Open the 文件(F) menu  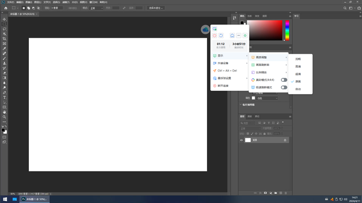(x=10, y=2)
